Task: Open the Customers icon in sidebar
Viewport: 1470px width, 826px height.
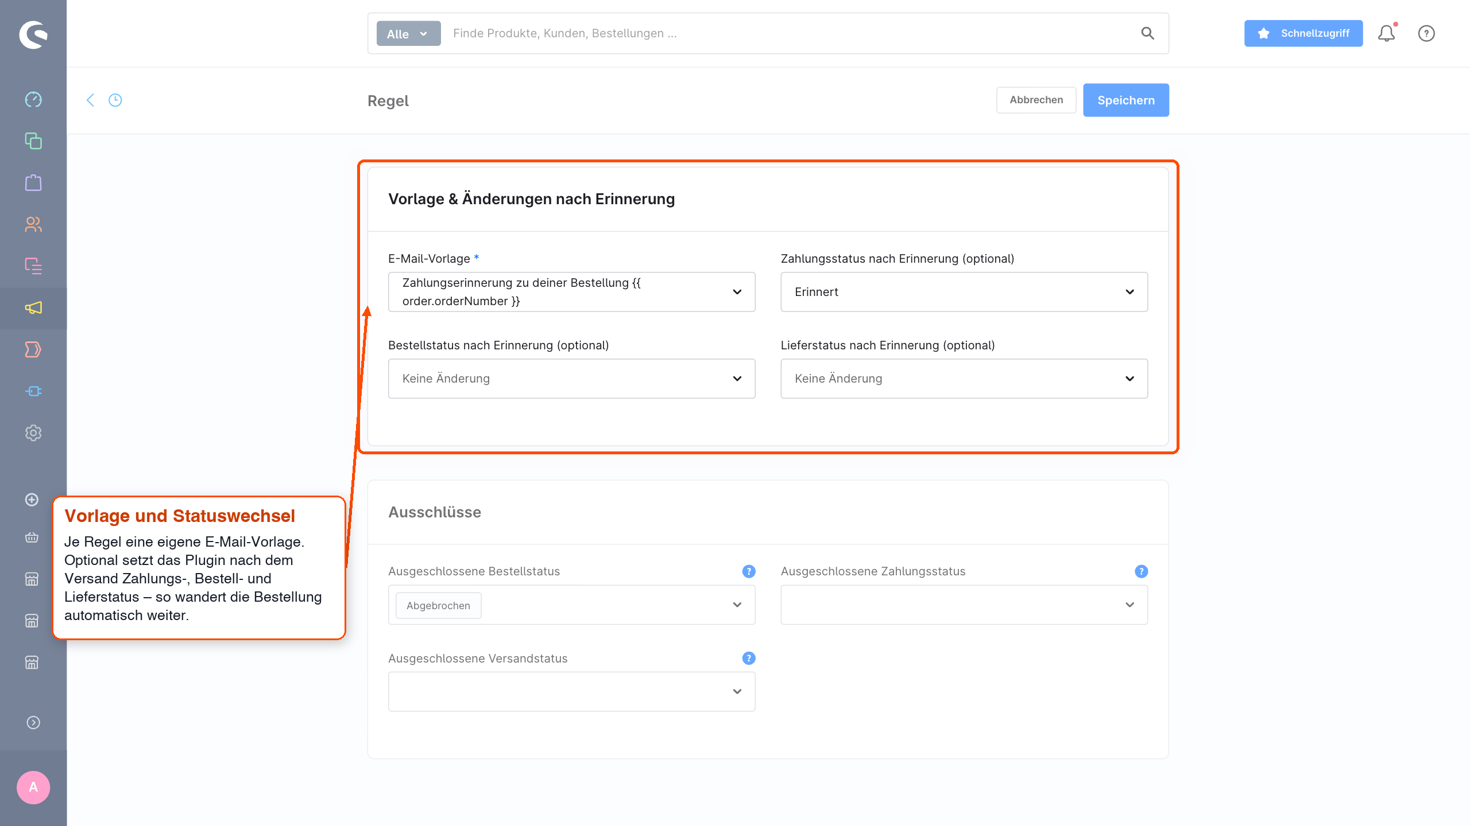Action: pyautogui.click(x=33, y=224)
